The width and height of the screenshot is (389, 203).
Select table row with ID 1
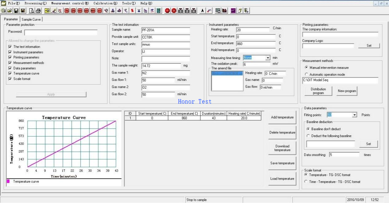click(x=193, y=118)
